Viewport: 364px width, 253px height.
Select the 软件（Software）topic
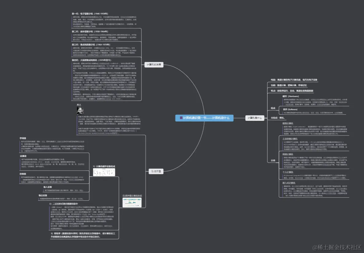point(290,109)
